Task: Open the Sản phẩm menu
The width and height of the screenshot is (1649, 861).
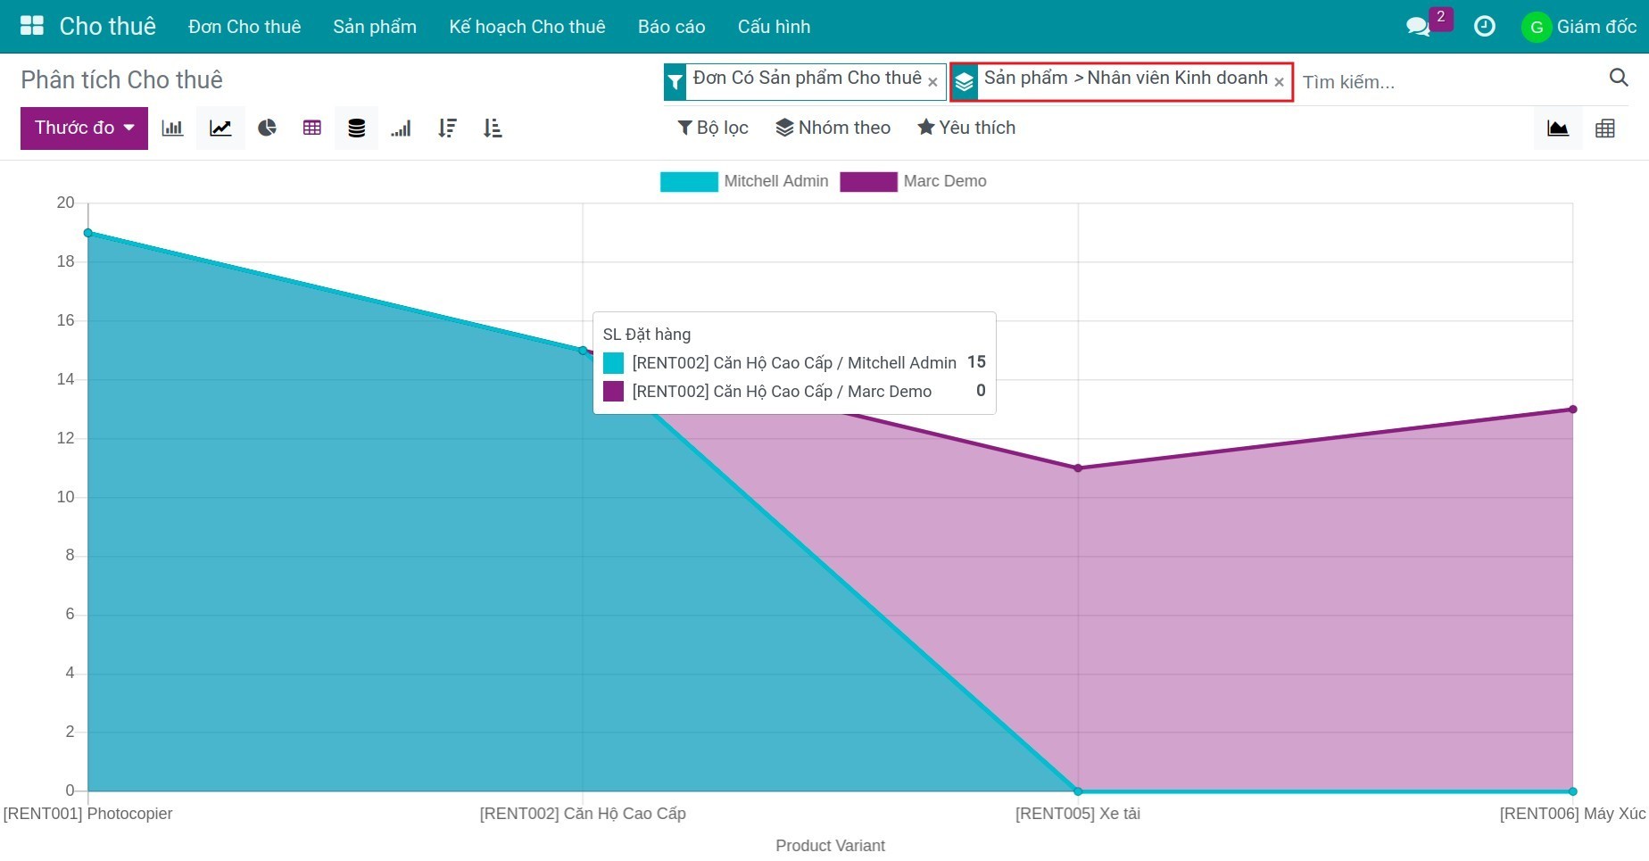Action: pyautogui.click(x=375, y=27)
